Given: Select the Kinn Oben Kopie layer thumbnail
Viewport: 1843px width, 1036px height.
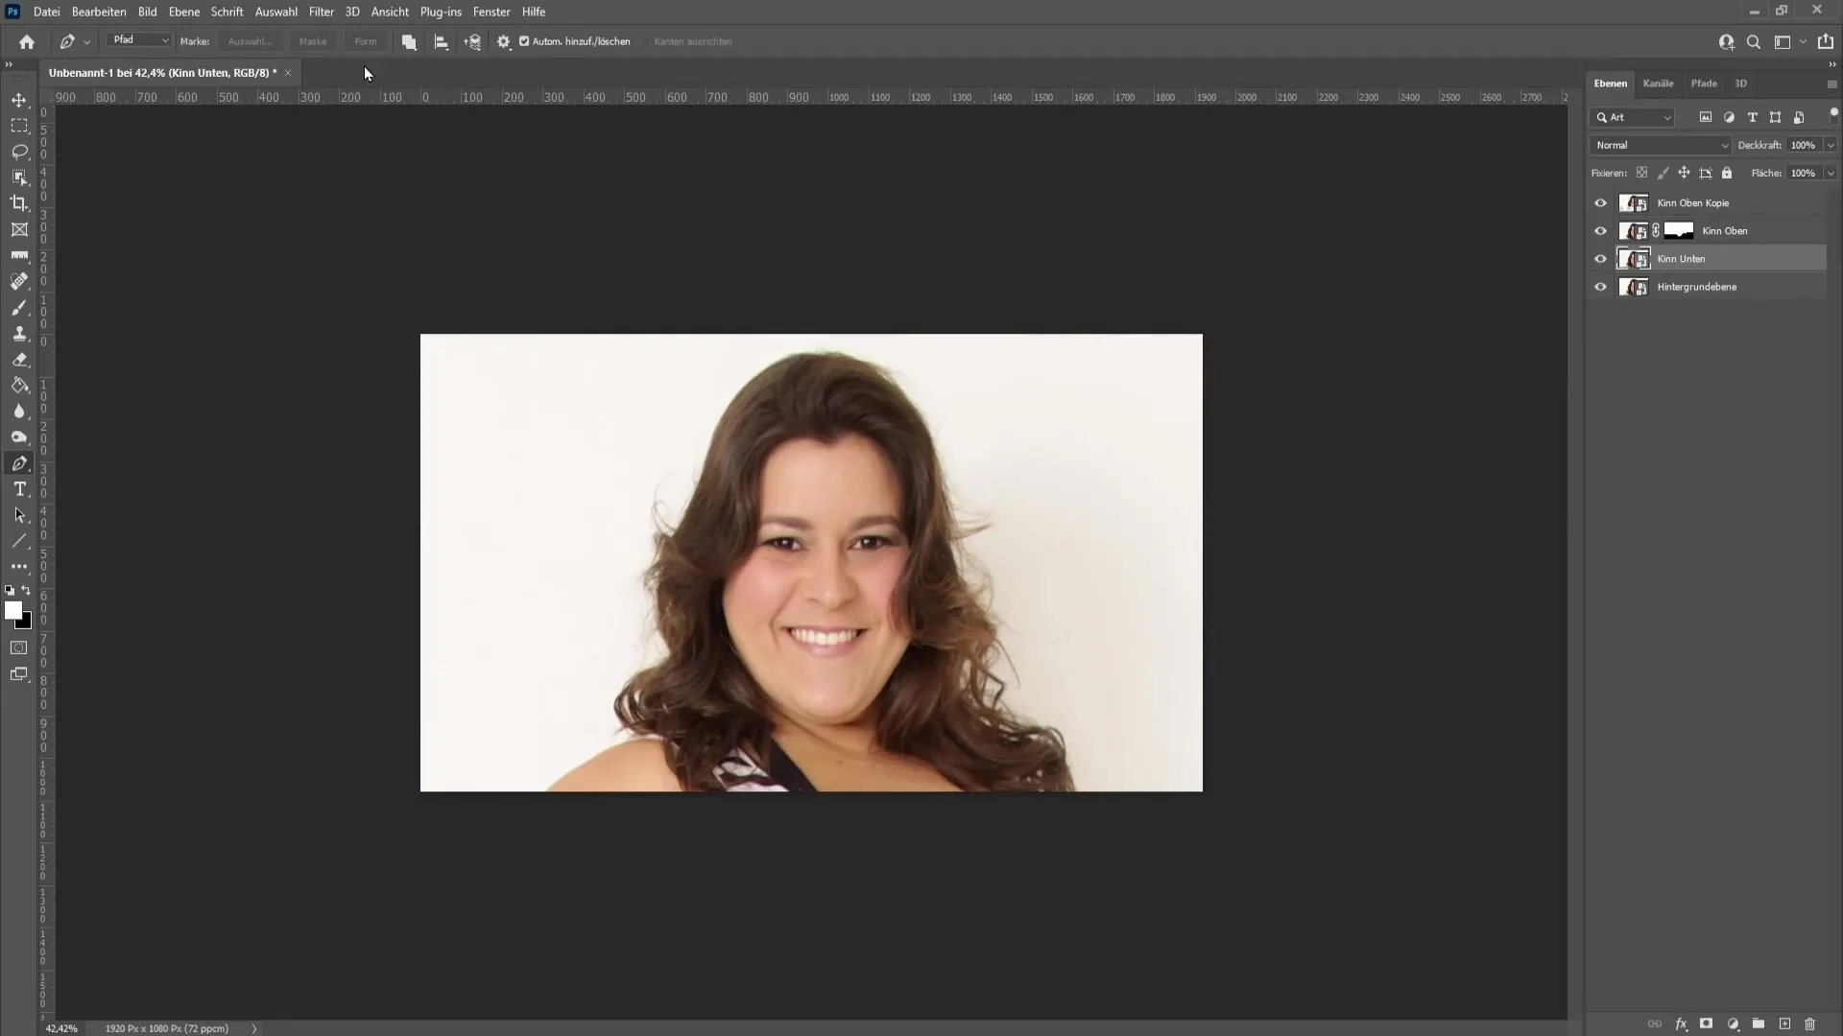Looking at the screenshot, I should pos(1634,201).
